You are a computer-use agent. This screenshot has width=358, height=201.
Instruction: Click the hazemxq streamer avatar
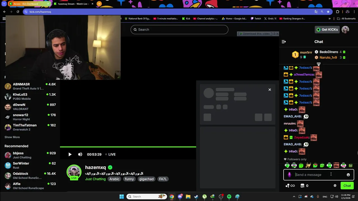(x=74, y=172)
